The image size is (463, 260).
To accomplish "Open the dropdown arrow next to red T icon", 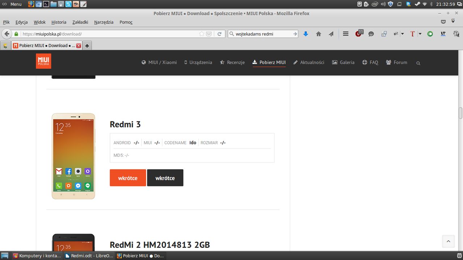I will [420, 34].
